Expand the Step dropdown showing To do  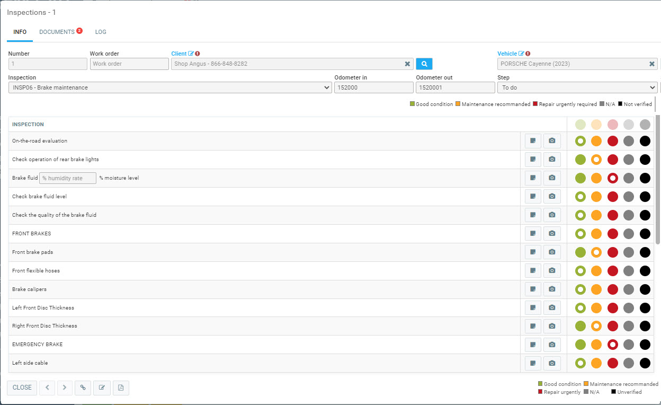[577, 87]
